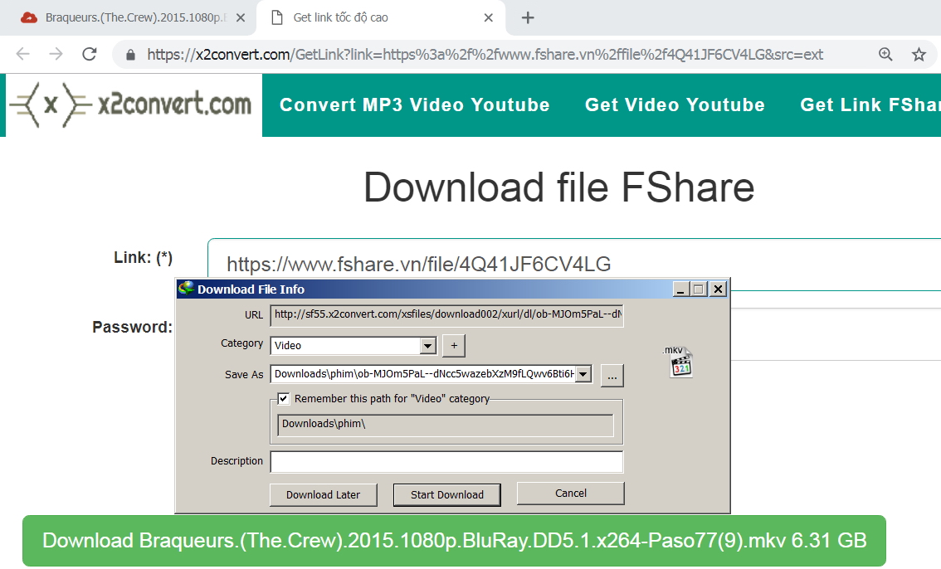Open Get Link FShare menu item
The height and width of the screenshot is (569, 941).
[x=870, y=105]
